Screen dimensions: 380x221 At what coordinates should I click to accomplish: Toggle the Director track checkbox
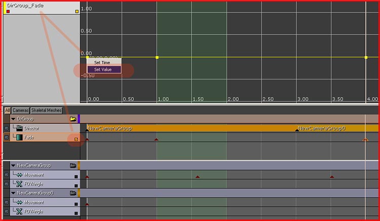coord(6,128)
